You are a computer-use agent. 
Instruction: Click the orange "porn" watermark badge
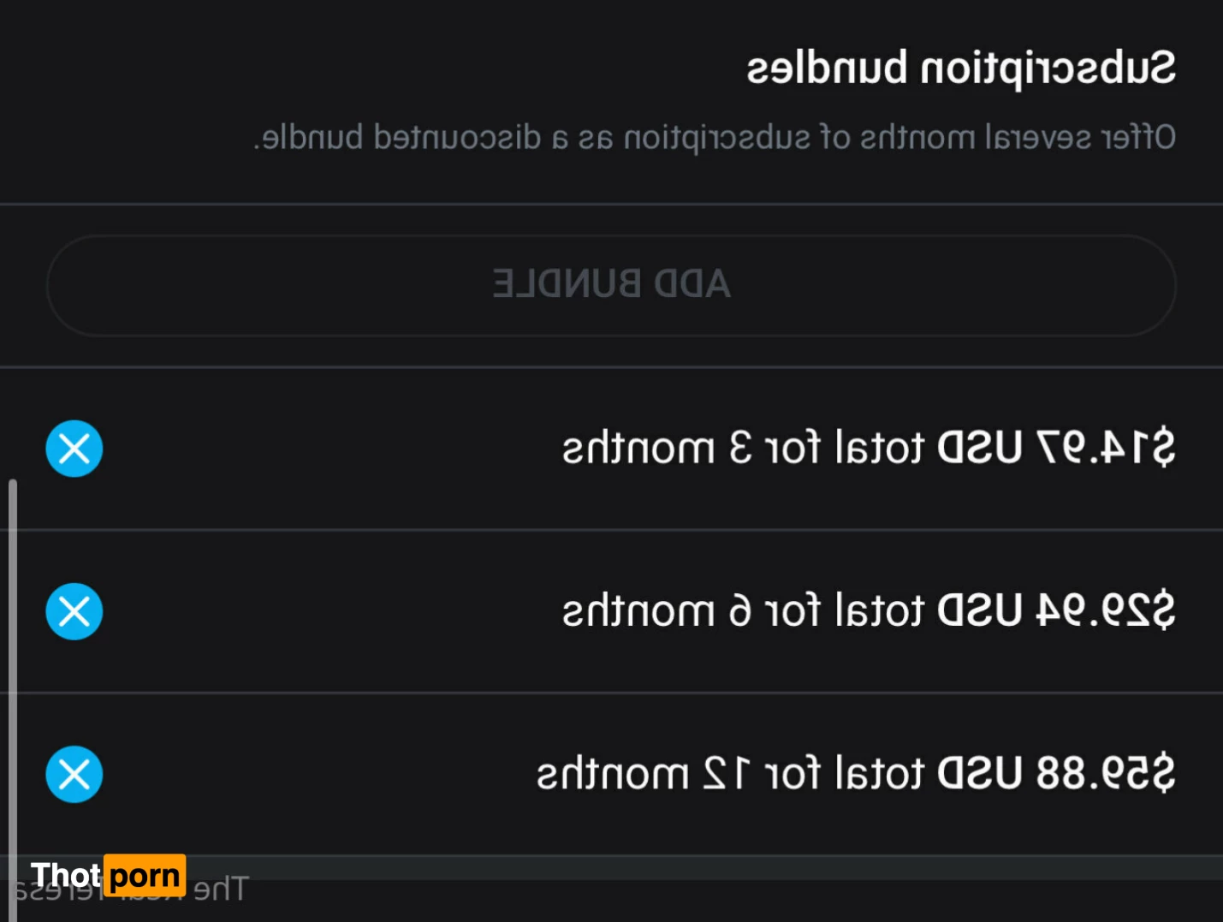coord(145,876)
